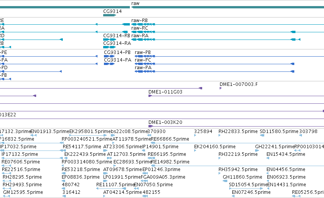Viewport: 324px width, 198px height.
Task: Open the IP14901.5prime EST label
Action: click(160, 147)
